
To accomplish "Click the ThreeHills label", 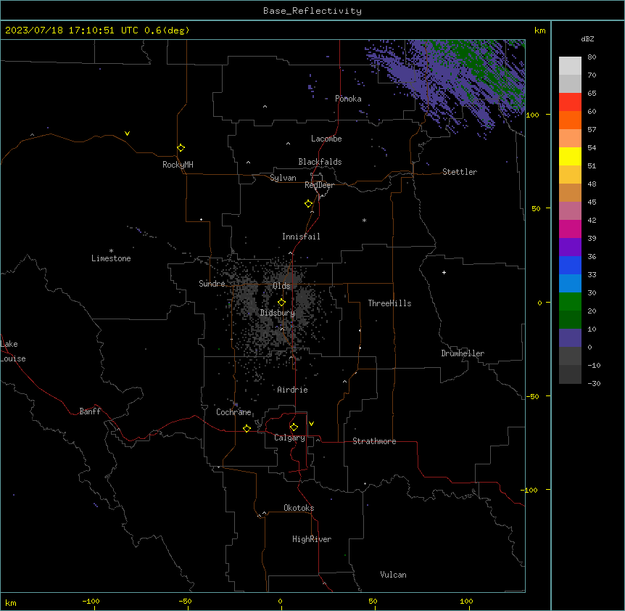I will (x=389, y=303).
